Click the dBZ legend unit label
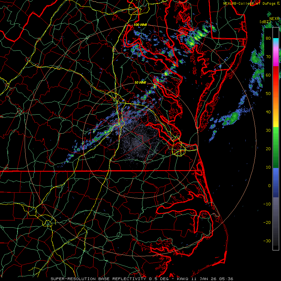 [x=265, y=22]
